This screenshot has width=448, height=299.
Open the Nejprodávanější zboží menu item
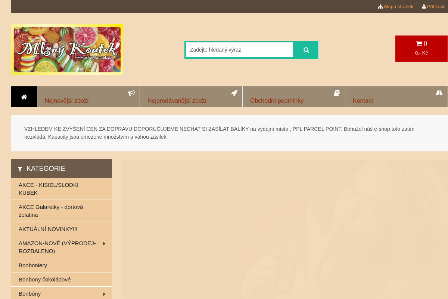[191, 97]
